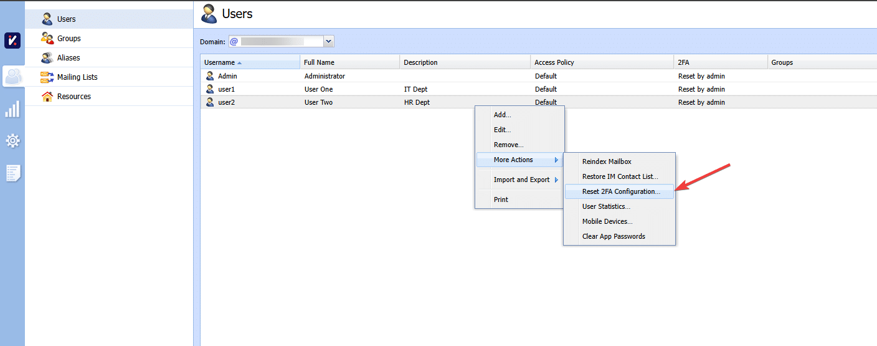Click the Access Policy column header
This screenshot has width=877, height=346.
click(554, 62)
